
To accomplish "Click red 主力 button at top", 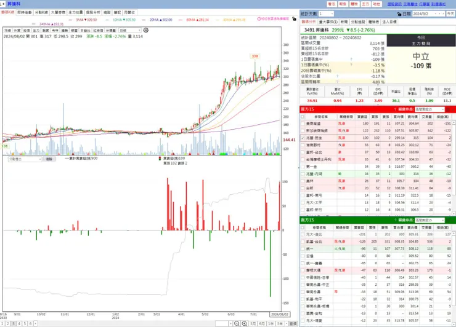I will click(x=365, y=4).
